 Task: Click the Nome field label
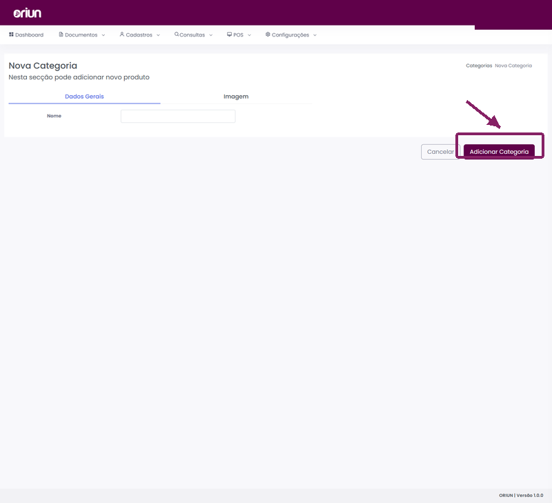point(55,116)
